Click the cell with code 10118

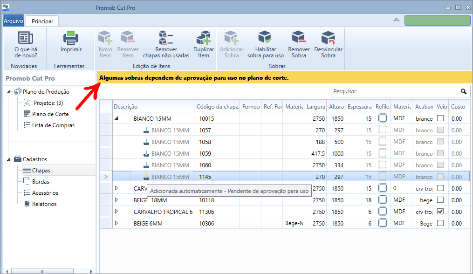(x=217, y=200)
